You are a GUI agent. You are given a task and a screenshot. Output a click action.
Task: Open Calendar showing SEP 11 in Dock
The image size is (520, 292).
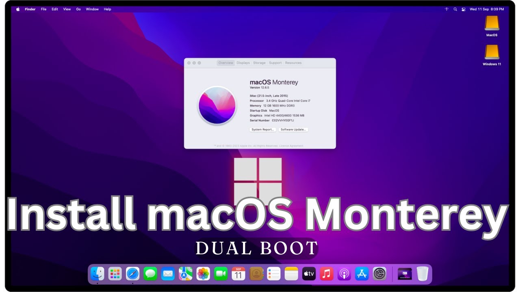point(238,274)
